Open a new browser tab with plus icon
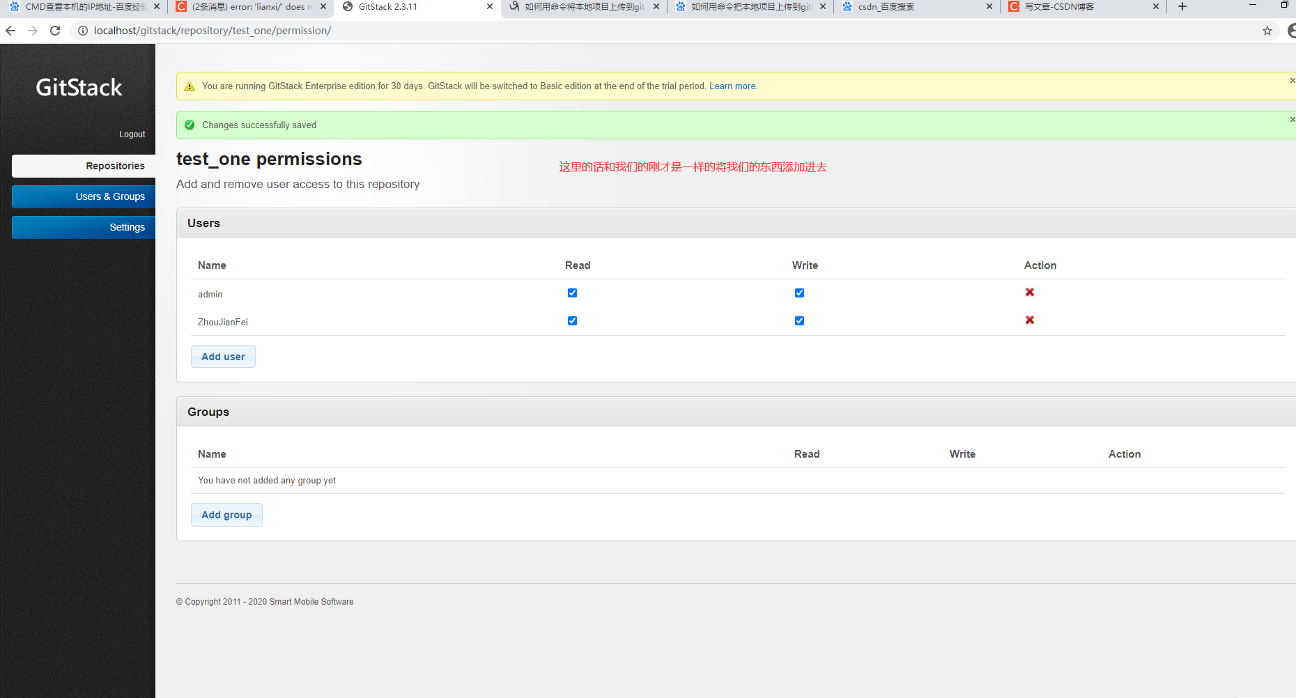The image size is (1296, 698). click(1181, 7)
